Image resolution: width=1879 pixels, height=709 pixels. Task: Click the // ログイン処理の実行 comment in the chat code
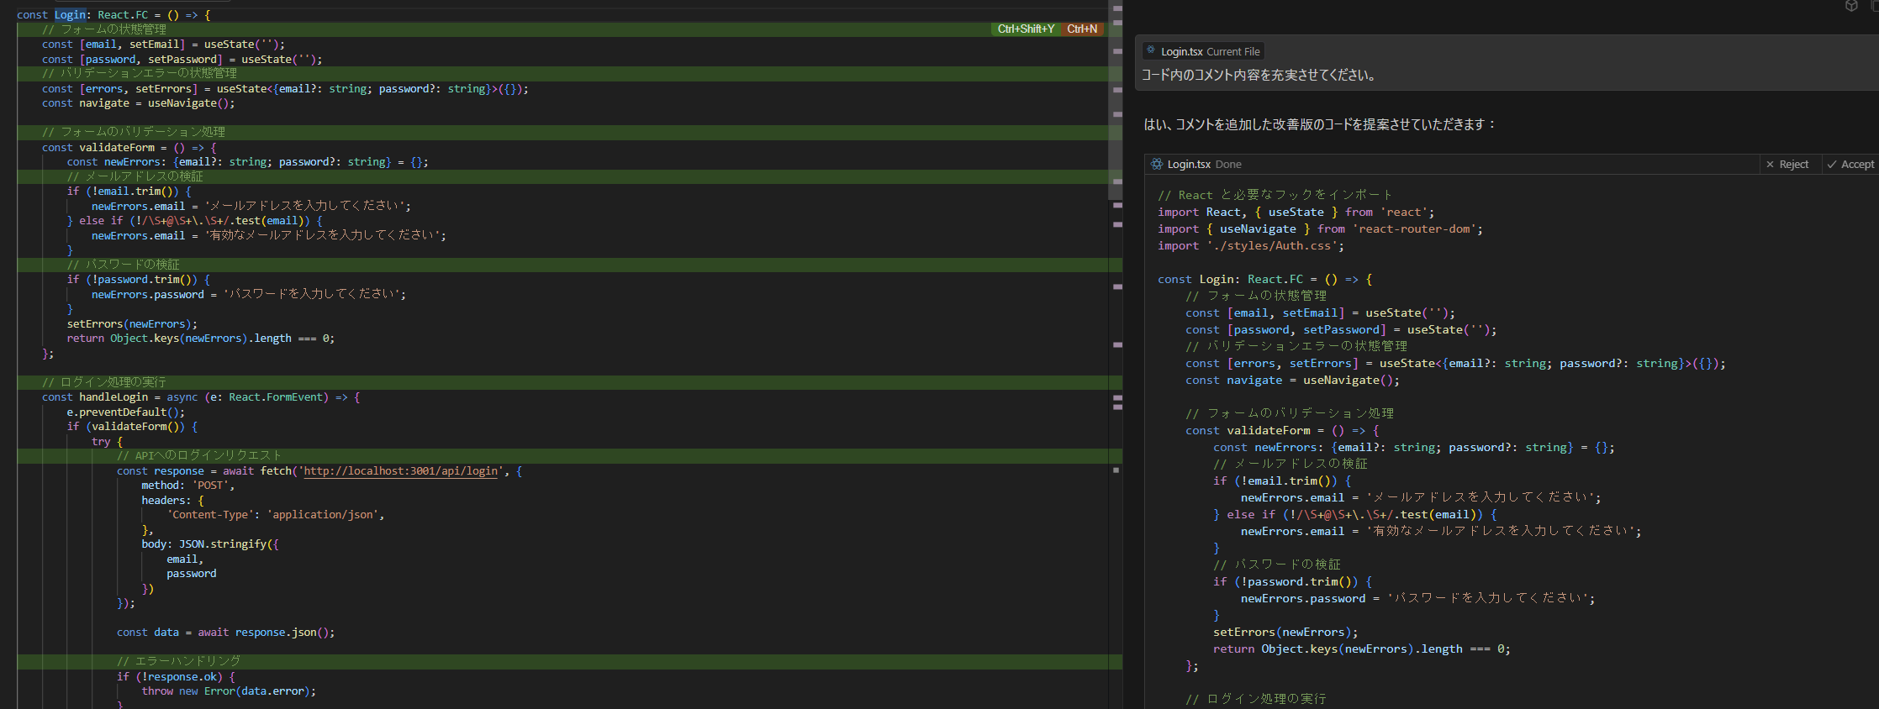click(x=1256, y=699)
